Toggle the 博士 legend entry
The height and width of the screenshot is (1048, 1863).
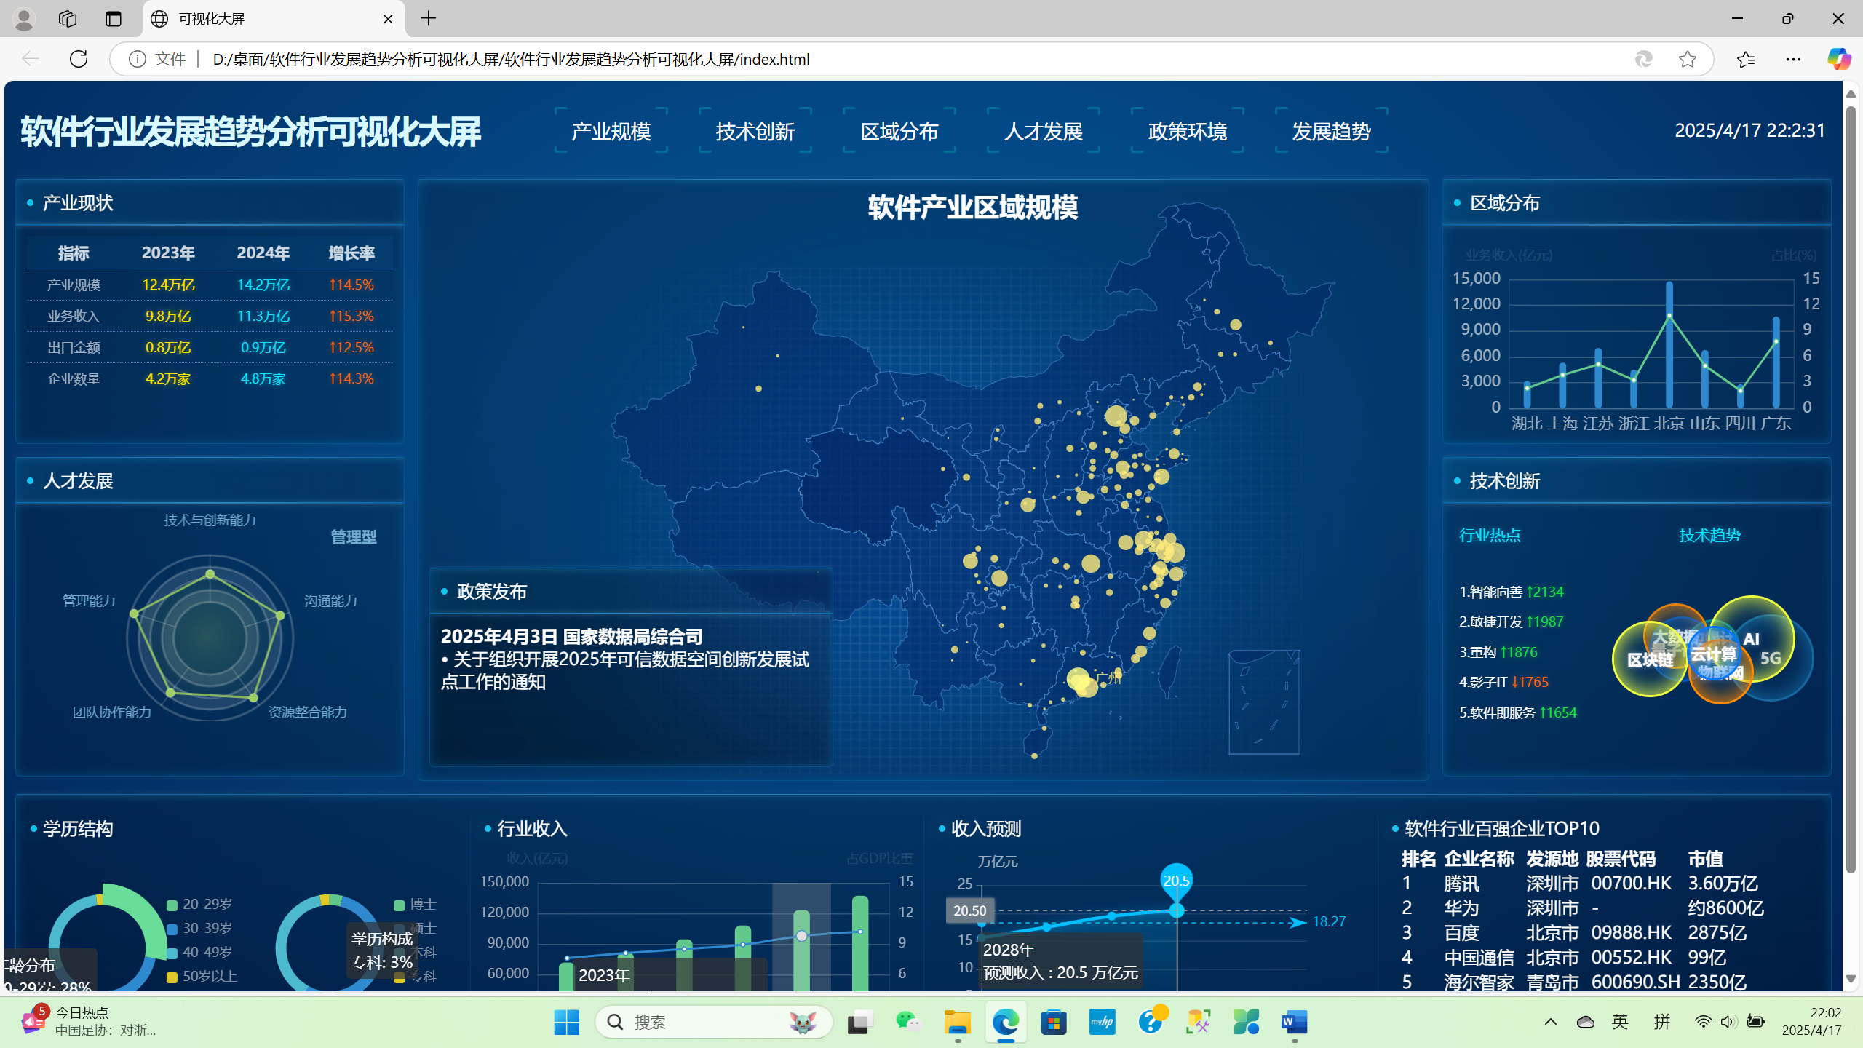tap(416, 905)
